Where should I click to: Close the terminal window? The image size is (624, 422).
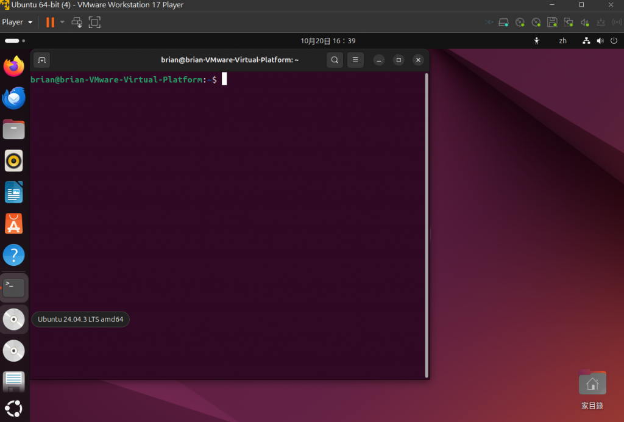[x=418, y=60]
